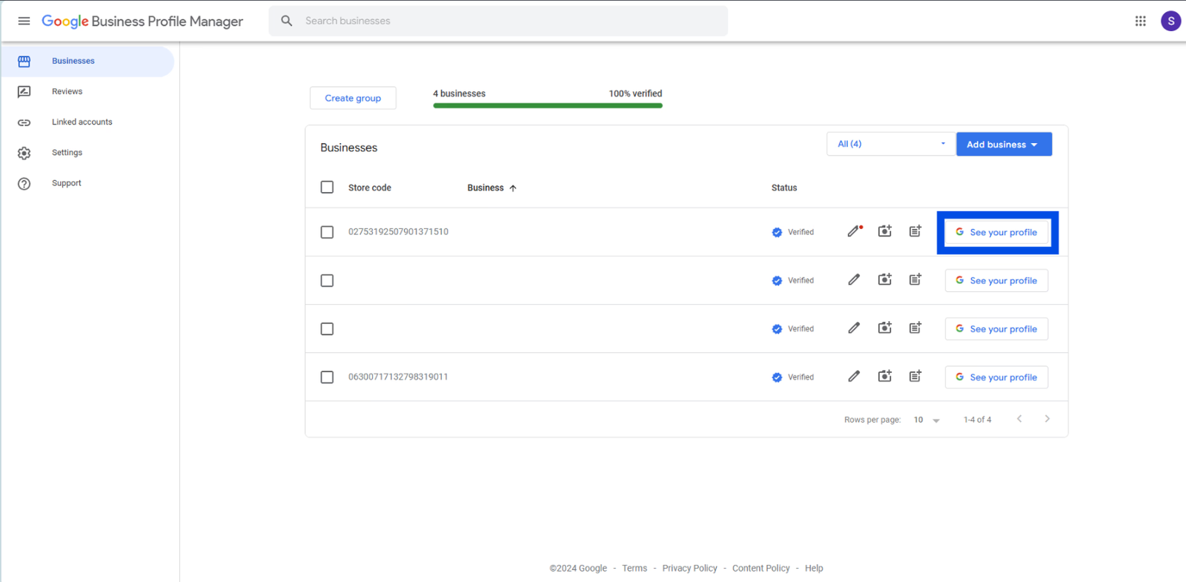
Task: Open the account avatar with letter S
Action: 1170,21
